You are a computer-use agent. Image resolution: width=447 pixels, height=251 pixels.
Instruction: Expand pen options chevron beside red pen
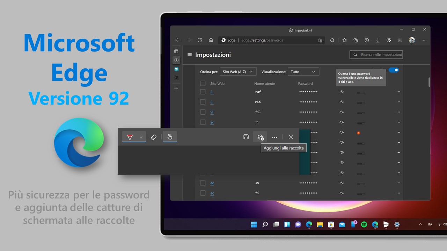tap(141, 137)
